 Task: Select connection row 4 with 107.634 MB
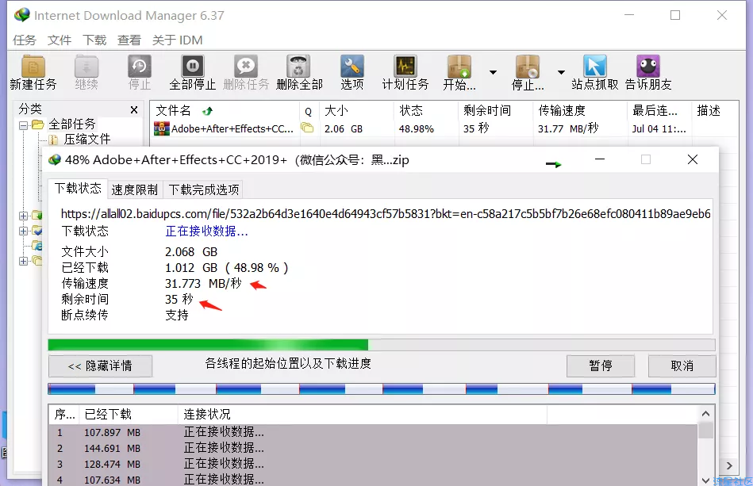(373, 480)
